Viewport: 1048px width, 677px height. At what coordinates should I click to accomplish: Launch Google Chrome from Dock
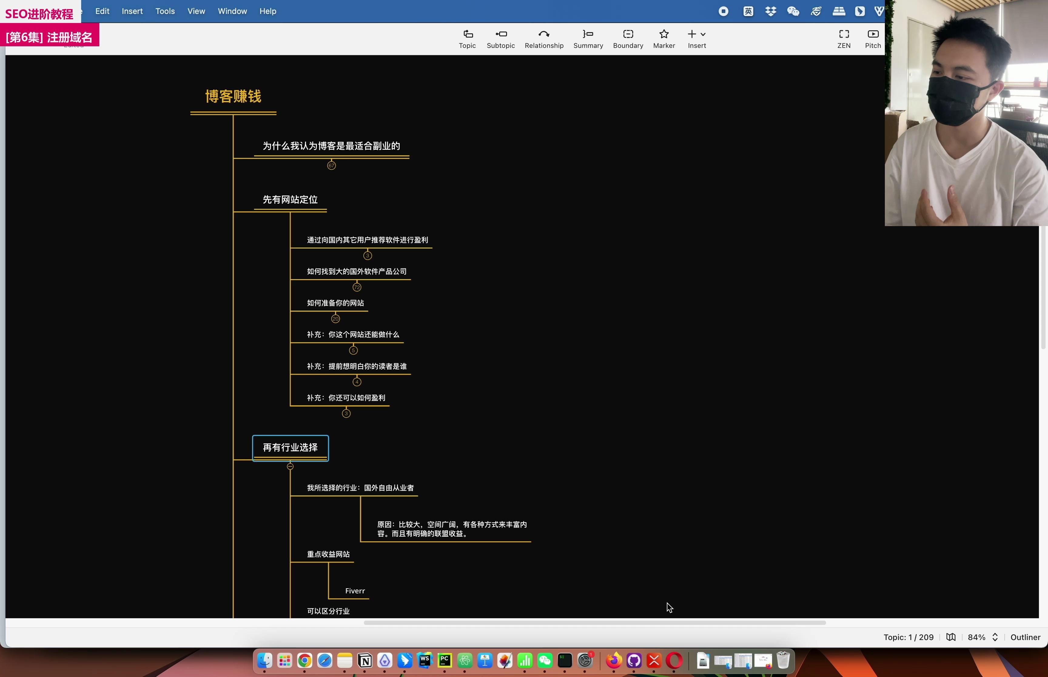(x=304, y=661)
